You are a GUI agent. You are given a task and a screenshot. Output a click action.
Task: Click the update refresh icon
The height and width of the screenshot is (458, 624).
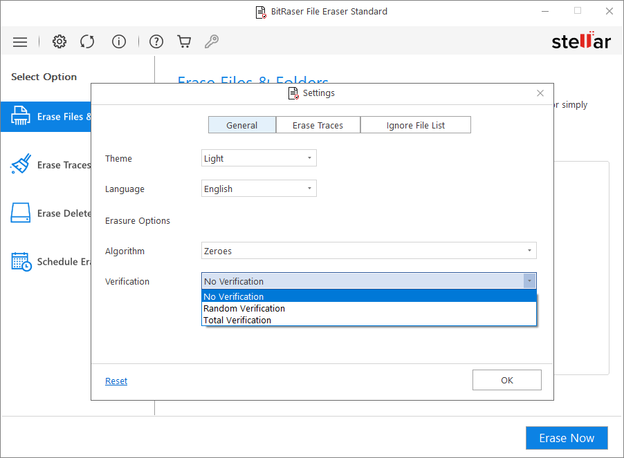[x=87, y=41]
